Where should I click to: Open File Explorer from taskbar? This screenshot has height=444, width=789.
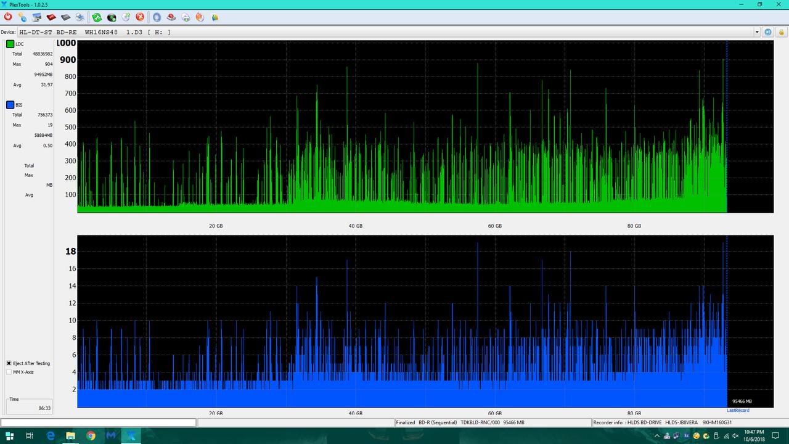point(70,436)
